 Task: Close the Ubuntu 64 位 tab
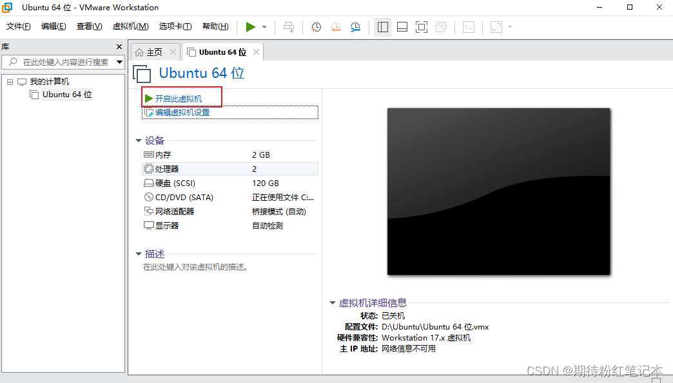point(256,52)
